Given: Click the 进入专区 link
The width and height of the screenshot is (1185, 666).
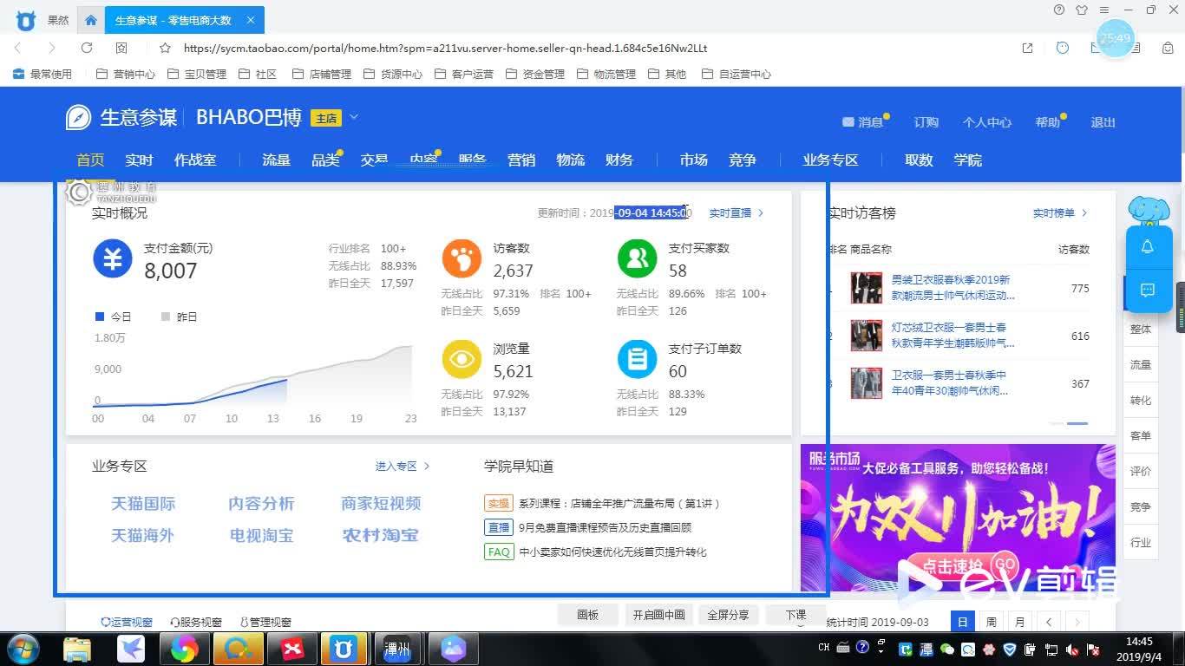Looking at the screenshot, I should [402, 467].
